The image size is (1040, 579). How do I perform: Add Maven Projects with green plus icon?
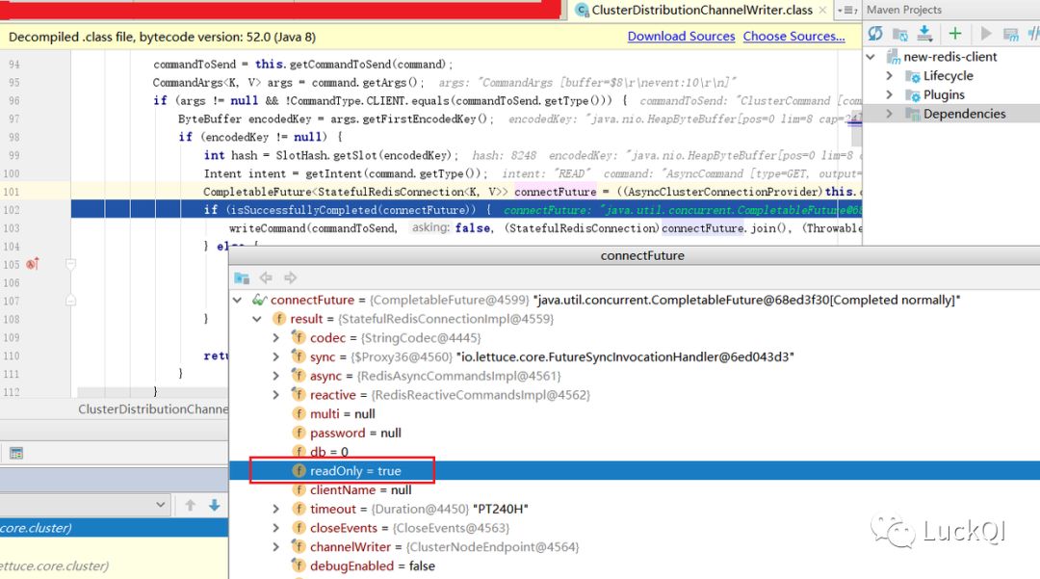click(x=955, y=34)
